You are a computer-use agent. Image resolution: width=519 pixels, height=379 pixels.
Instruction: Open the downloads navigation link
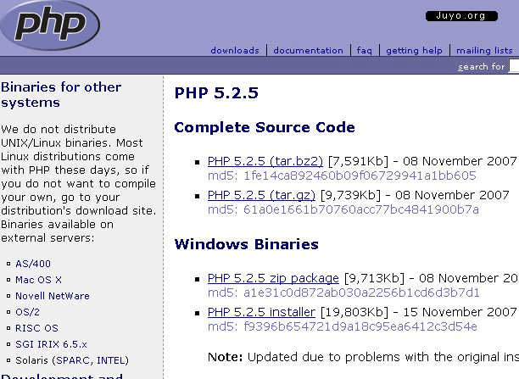click(x=235, y=51)
